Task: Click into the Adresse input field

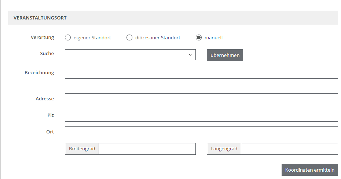Action: [x=201, y=99]
